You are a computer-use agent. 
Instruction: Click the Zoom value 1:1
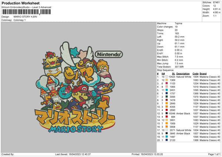pos(215,16)
